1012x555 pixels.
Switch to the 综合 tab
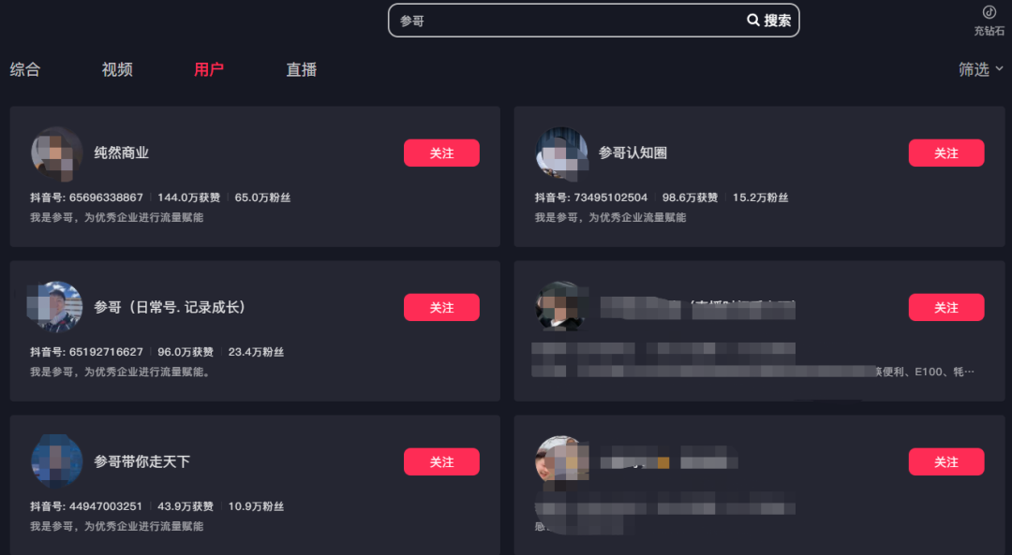pos(25,69)
